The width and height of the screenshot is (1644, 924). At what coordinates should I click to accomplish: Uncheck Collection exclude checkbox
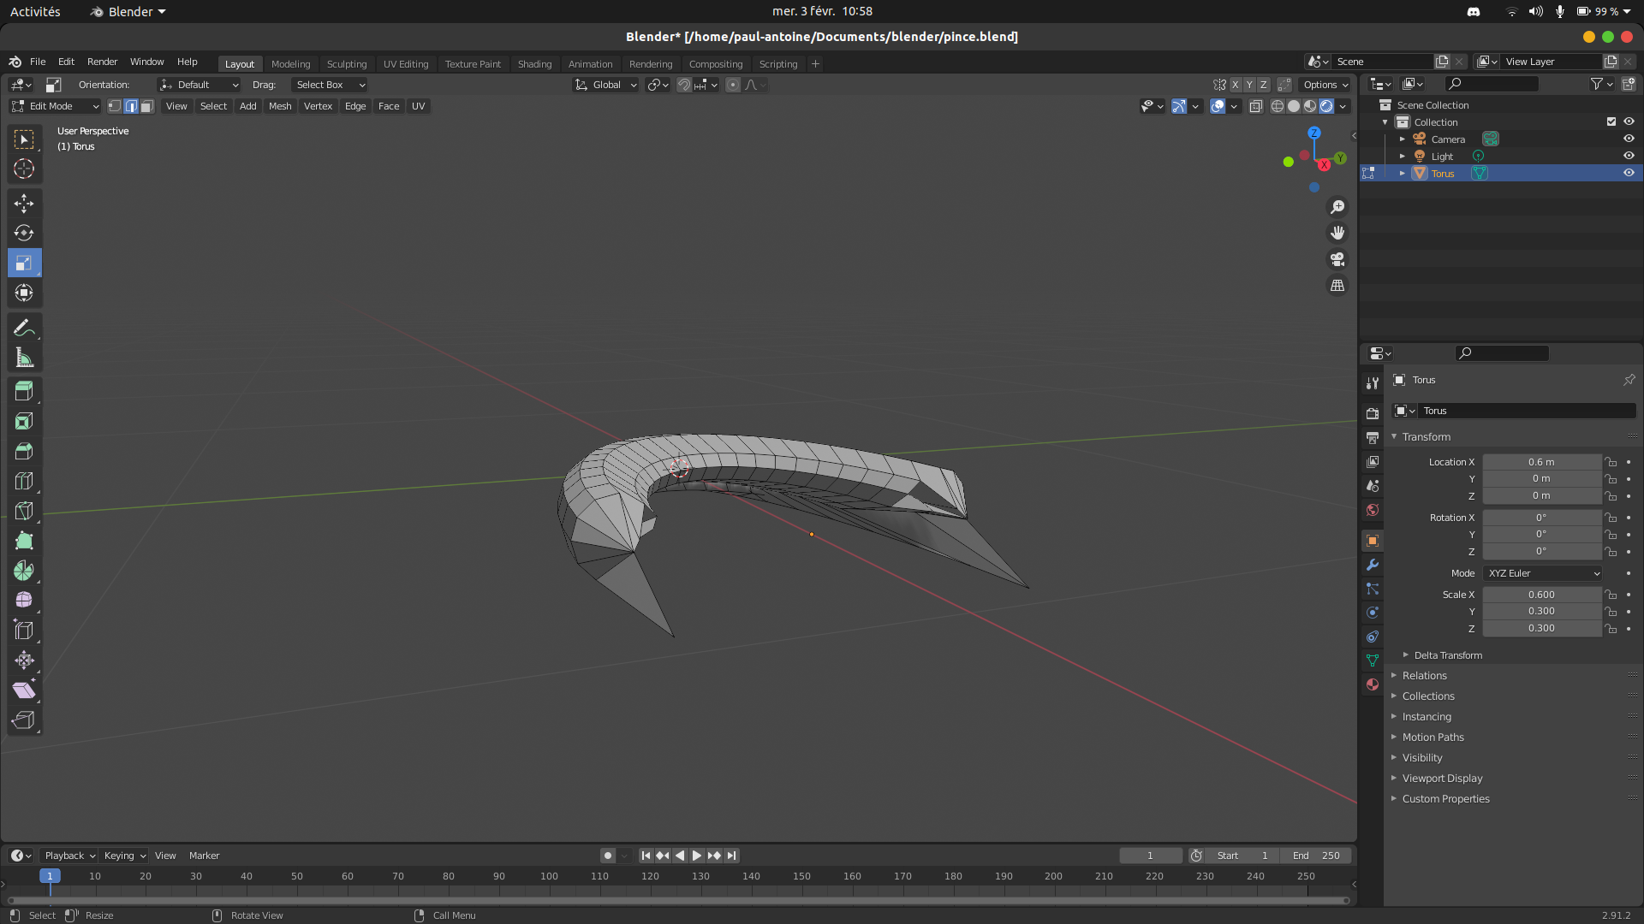(1611, 121)
